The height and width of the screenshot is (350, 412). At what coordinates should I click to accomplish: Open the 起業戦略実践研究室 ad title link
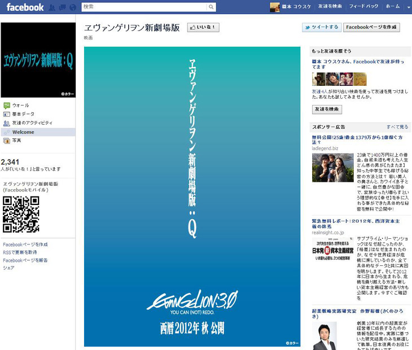[357, 314]
